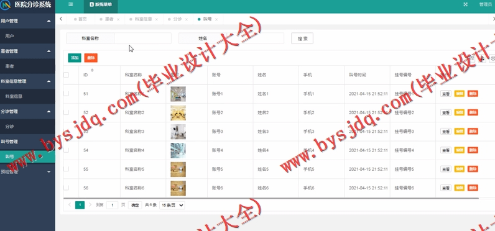Click red 删除 button for row 姓名4

click(x=473, y=150)
